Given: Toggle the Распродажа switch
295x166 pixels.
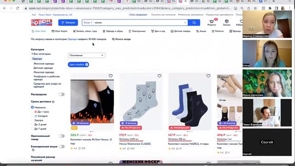Looking at the screenshot, I should tap(61, 94).
